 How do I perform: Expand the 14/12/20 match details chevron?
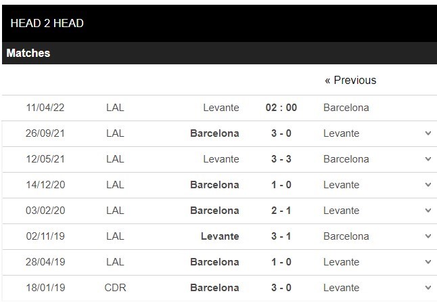coord(428,185)
